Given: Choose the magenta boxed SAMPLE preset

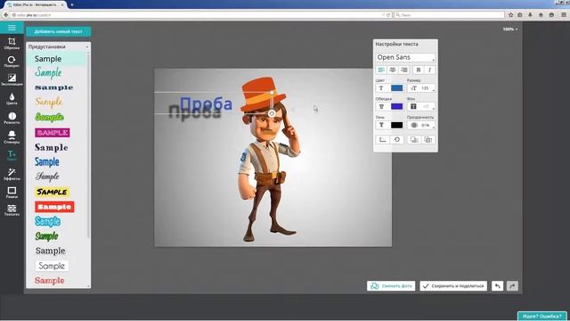Looking at the screenshot, I should point(53,133).
